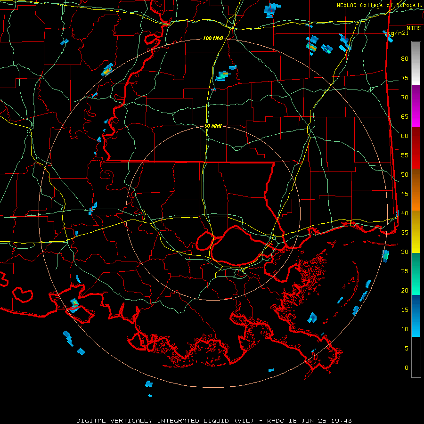424x424 pixels.
Task: Click the 100 NMI range ring label
Action: (x=213, y=39)
